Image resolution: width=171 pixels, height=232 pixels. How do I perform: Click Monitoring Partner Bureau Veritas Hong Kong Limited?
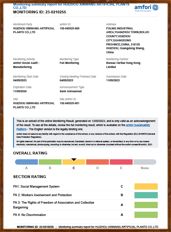pos(123,65)
